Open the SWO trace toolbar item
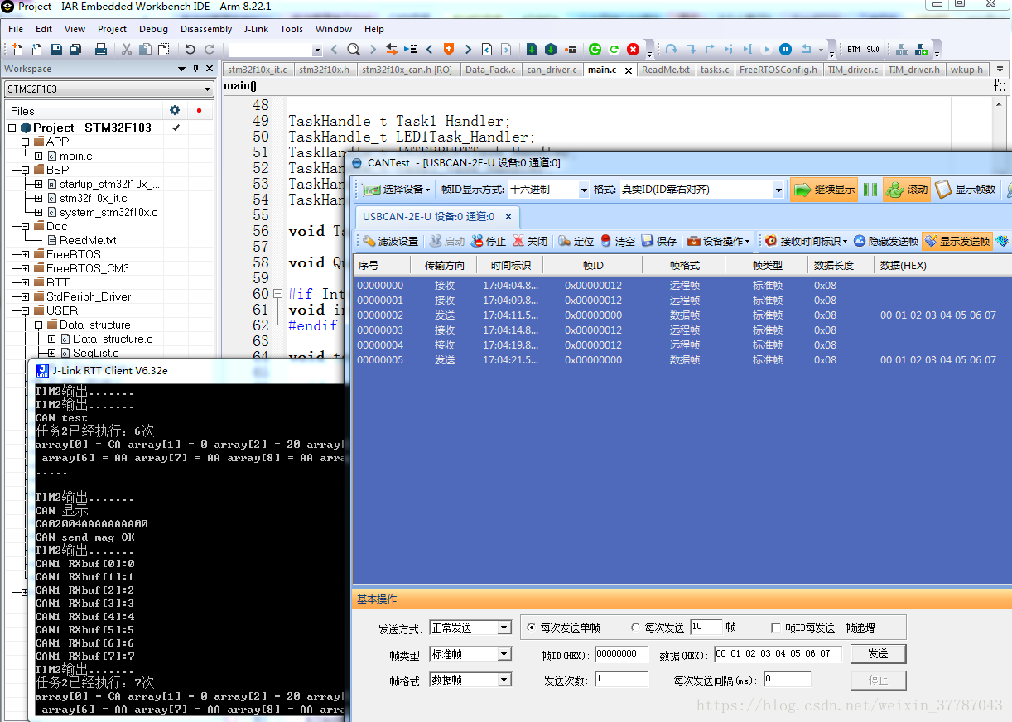The width and height of the screenshot is (1012, 722). (x=873, y=50)
